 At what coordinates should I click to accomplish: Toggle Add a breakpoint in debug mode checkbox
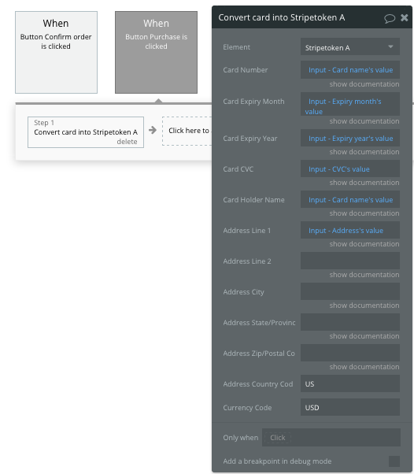pos(394,461)
